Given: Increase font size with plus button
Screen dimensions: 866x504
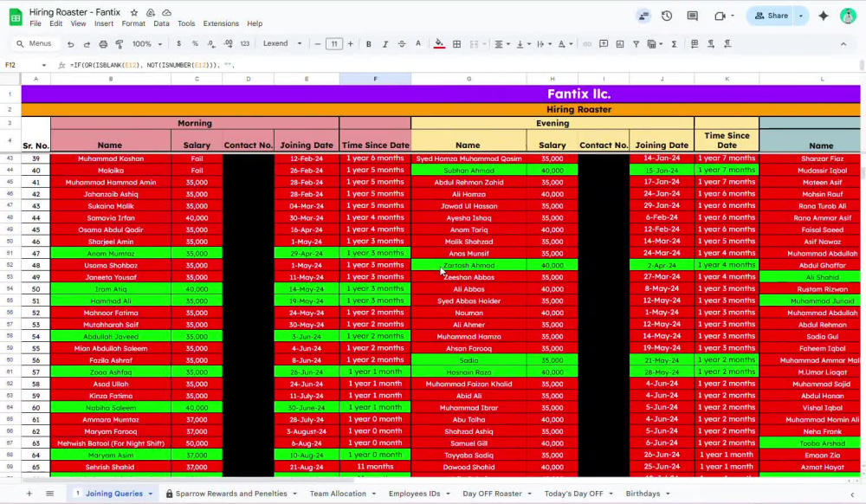Looking at the screenshot, I should [x=350, y=43].
